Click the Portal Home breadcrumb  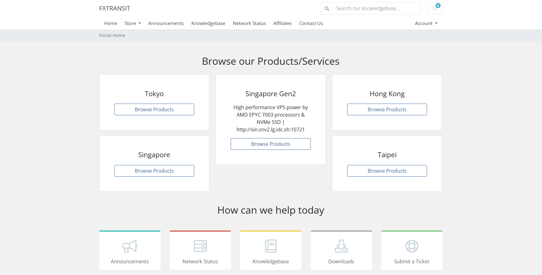pyautogui.click(x=112, y=35)
